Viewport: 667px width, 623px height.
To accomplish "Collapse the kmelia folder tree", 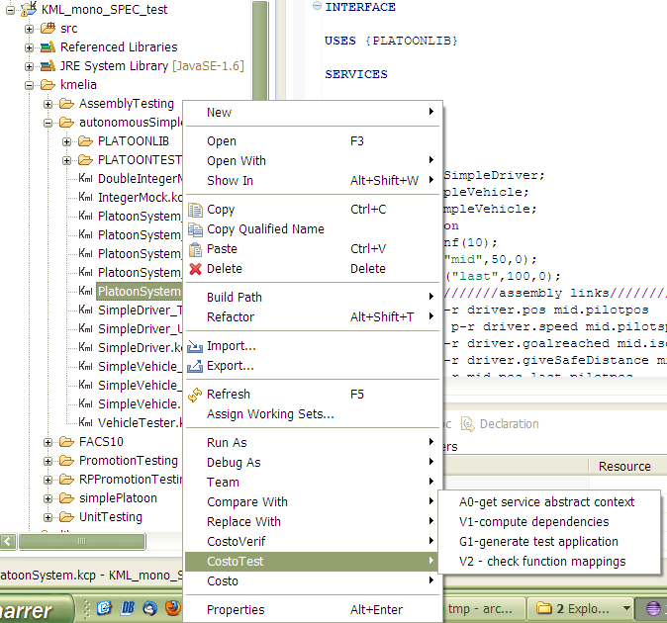I will [x=30, y=85].
